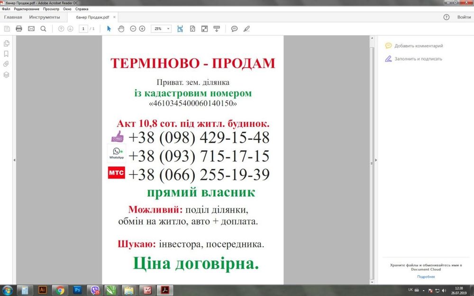Open the Find text magnifier icon
This screenshot has width=474, height=296.
(43, 29)
